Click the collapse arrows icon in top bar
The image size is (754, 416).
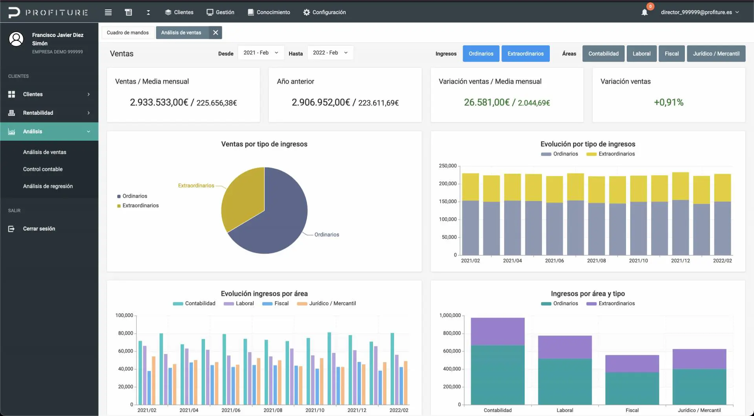pyautogui.click(x=148, y=12)
